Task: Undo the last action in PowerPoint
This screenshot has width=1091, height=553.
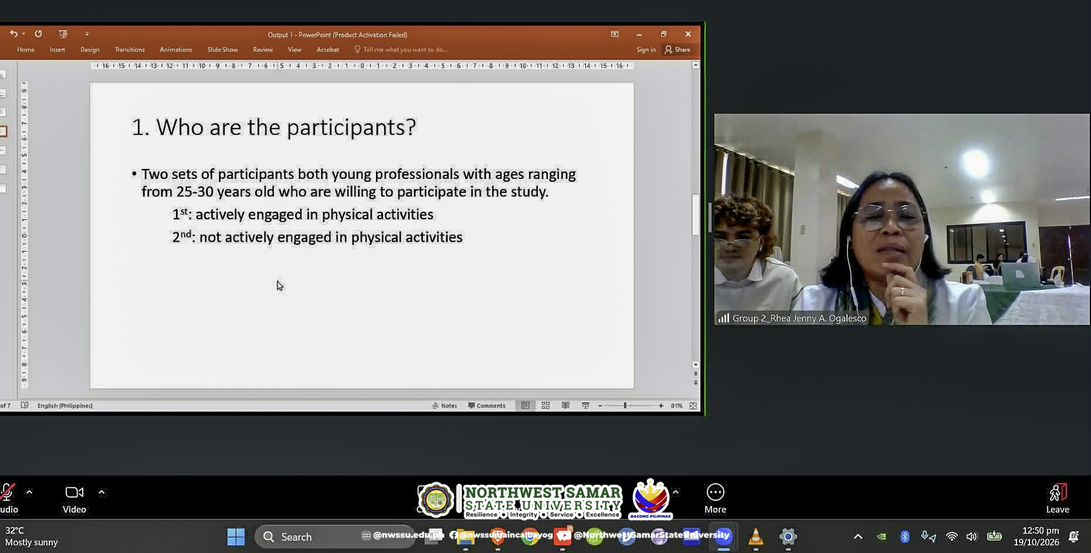Action: pyautogui.click(x=13, y=34)
